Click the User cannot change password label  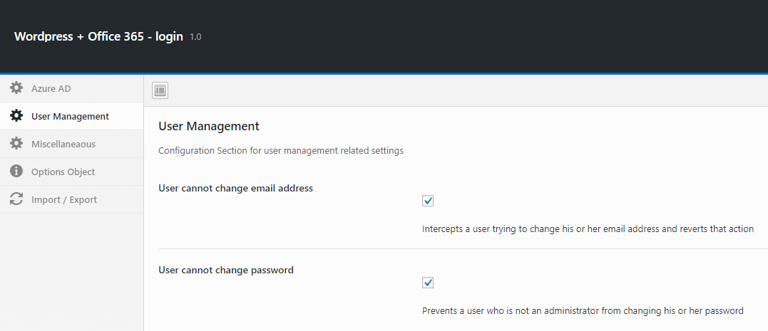[226, 270]
